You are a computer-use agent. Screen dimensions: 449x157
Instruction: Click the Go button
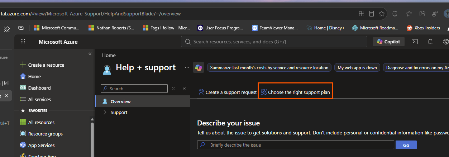pos(406,145)
